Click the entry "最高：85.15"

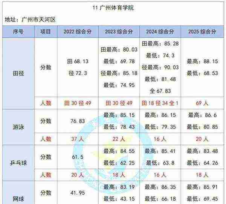point(119,115)
